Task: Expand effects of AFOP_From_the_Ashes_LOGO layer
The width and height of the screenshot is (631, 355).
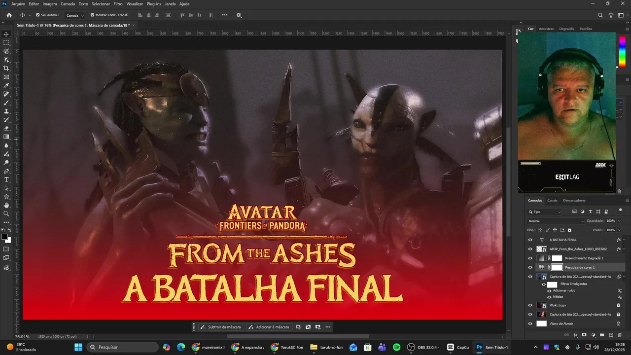Action: tap(624, 249)
